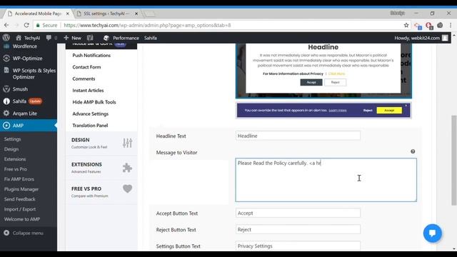Go to TechyAI site home

(28, 38)
